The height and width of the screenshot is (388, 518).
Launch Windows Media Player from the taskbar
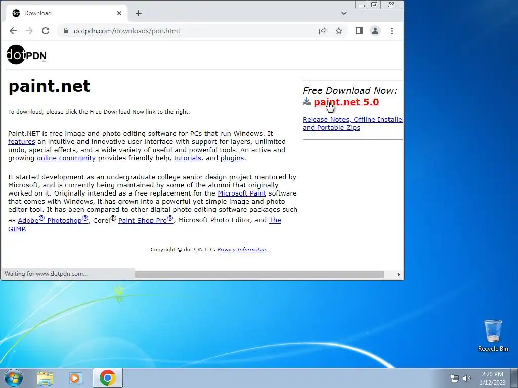pyautogui.click(x=76, y=378)
